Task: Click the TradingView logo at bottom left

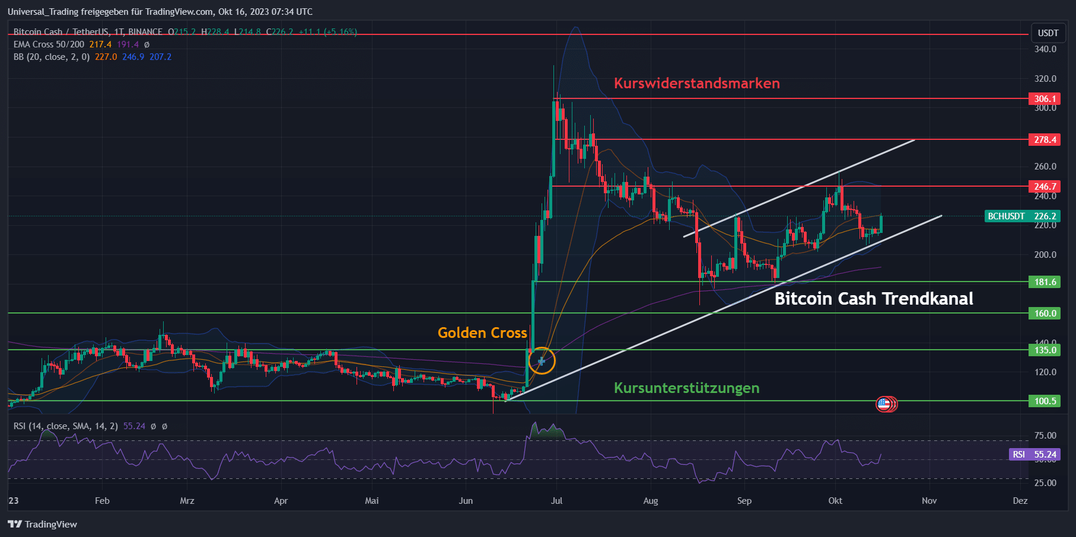Action: [x=43, y=524]
